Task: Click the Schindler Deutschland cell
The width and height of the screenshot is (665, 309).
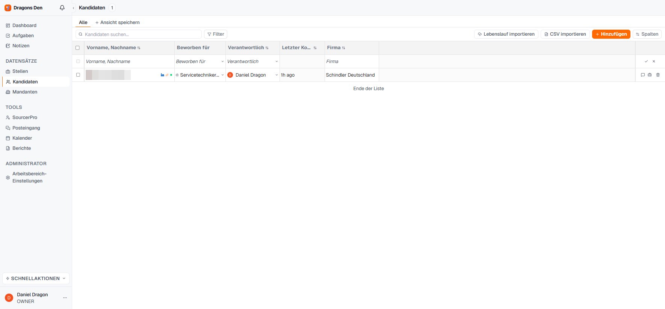Action: coord(352,75)
